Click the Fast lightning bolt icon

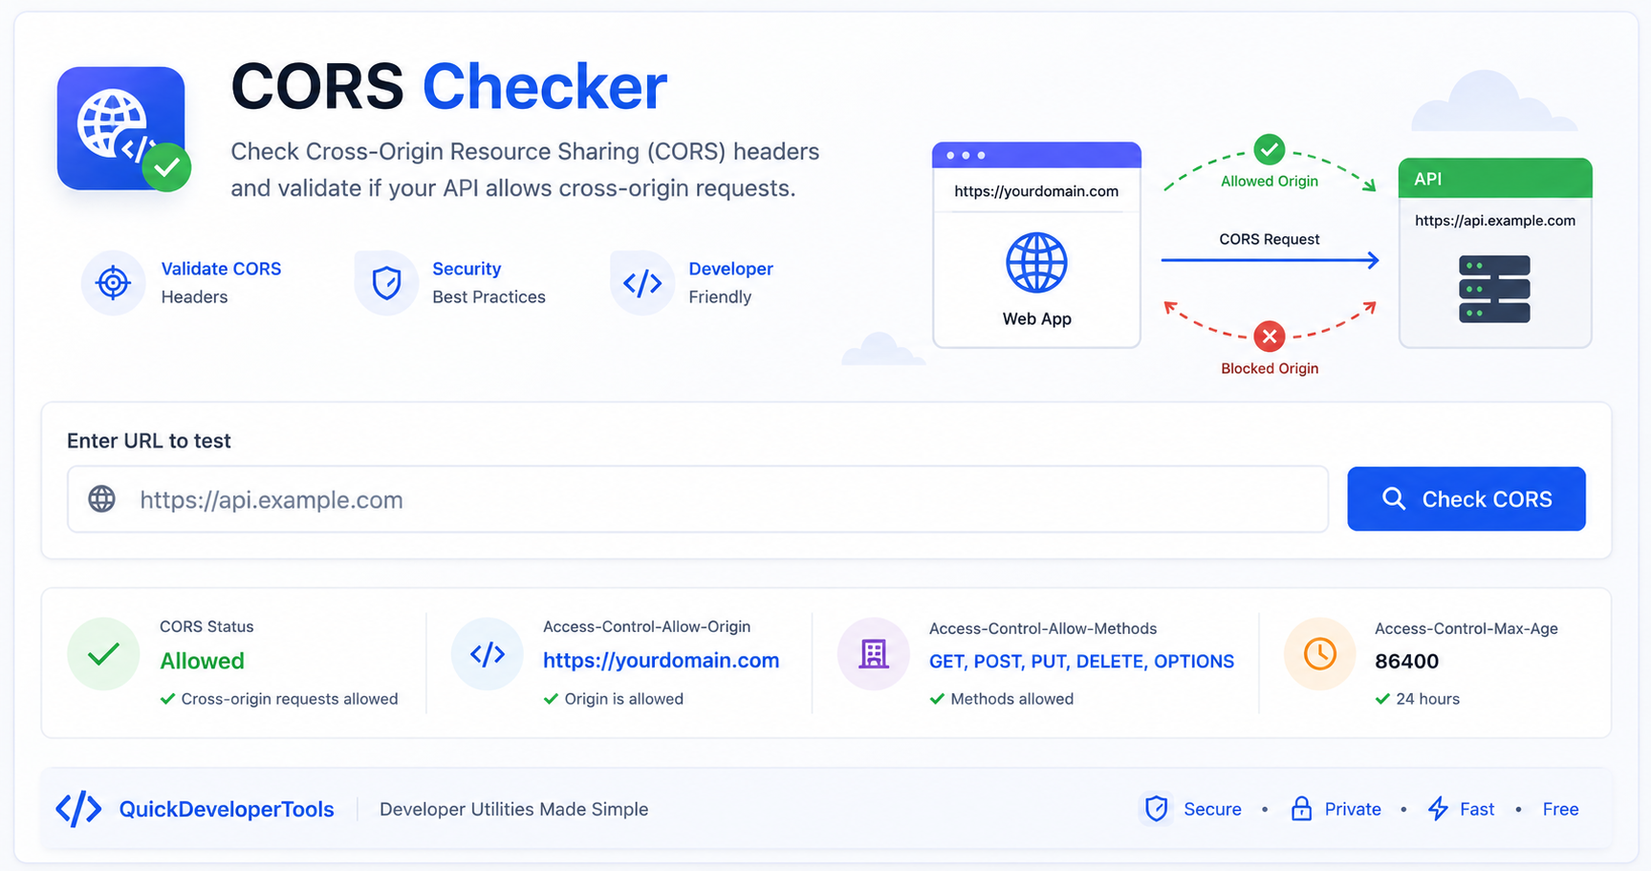coord(1438,809)
